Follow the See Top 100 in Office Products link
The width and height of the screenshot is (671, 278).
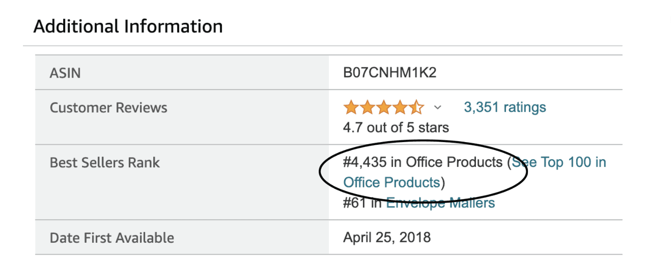pos(559,162)
